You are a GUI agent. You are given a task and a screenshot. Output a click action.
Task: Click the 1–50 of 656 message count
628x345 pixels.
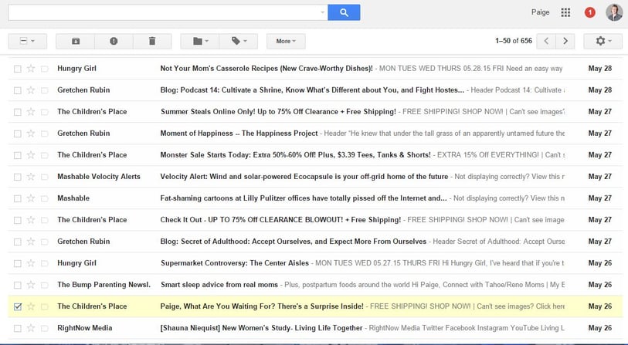click(514, 41)
